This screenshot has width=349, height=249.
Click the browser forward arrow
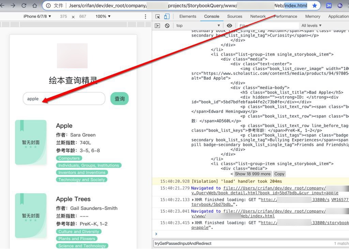pos(13,5)
